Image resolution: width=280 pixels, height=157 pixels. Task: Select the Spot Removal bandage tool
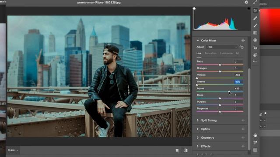point(255,18)
